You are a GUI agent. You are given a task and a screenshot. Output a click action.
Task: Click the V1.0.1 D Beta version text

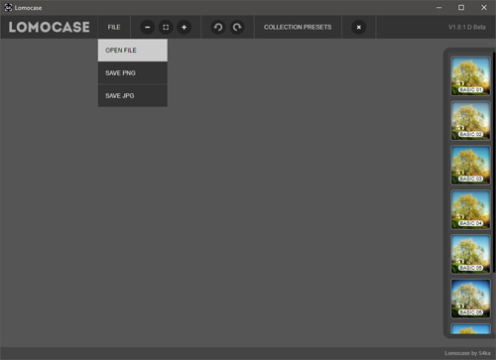467,27
